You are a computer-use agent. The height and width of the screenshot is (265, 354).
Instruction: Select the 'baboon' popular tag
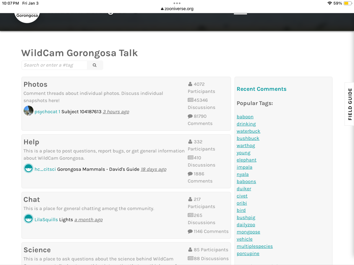tap(245, 117)
